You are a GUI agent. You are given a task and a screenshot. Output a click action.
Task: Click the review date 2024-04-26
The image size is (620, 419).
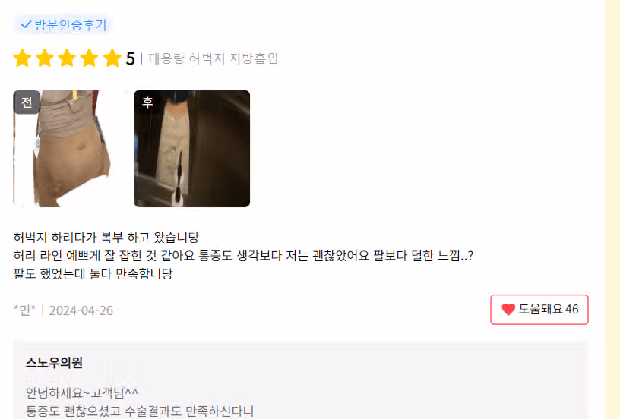point(81,310)
